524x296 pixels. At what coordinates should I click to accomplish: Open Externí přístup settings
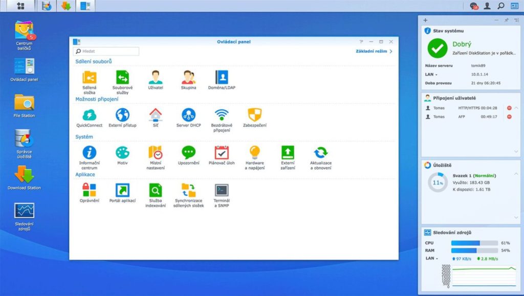tap(122, 118)
